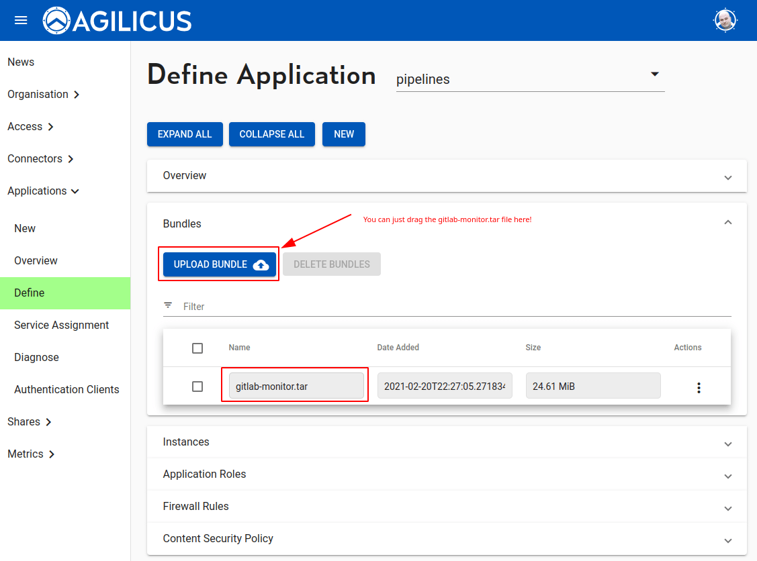Collapse the Bundles panel chevron
This screenshot has height=561, width=757.
pyautogui.click(x=727, y=223)
